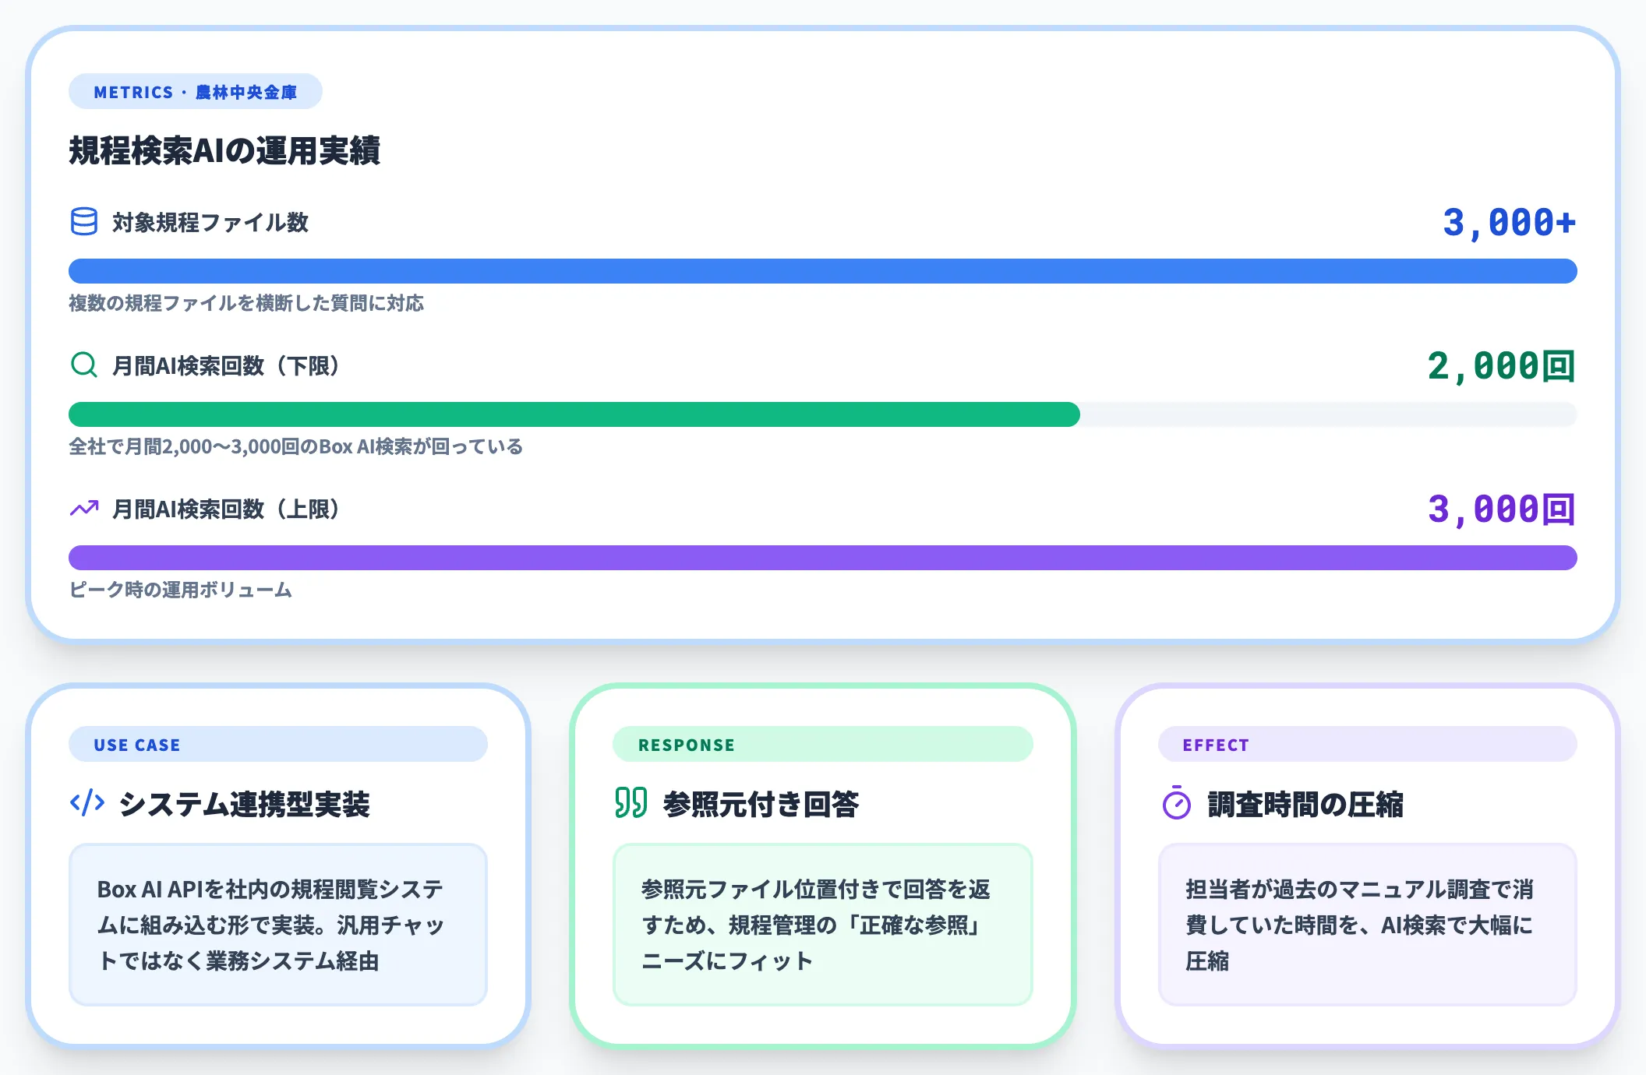Click the label 月間AI検索回数（下限）
This screenshot has height=1075, width=1646.
pos(226,365)
